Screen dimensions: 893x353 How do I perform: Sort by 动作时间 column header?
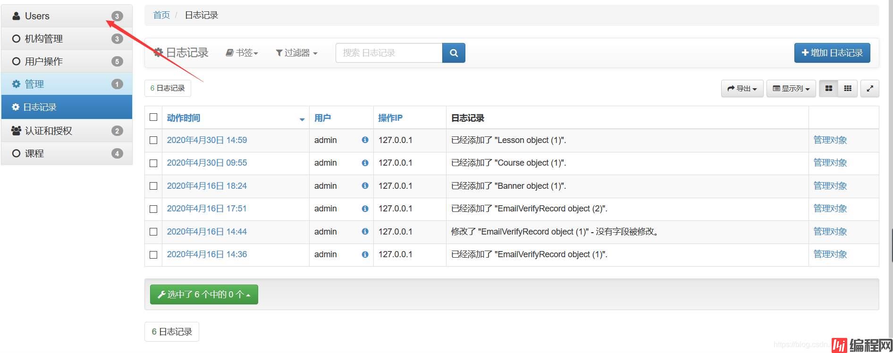click(184, 118)
